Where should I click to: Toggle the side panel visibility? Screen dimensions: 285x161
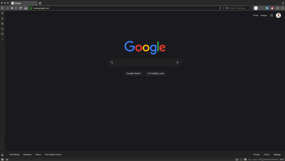[2, 159]
